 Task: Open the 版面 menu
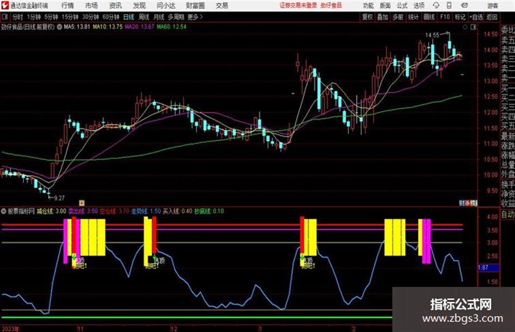(385, 5)
